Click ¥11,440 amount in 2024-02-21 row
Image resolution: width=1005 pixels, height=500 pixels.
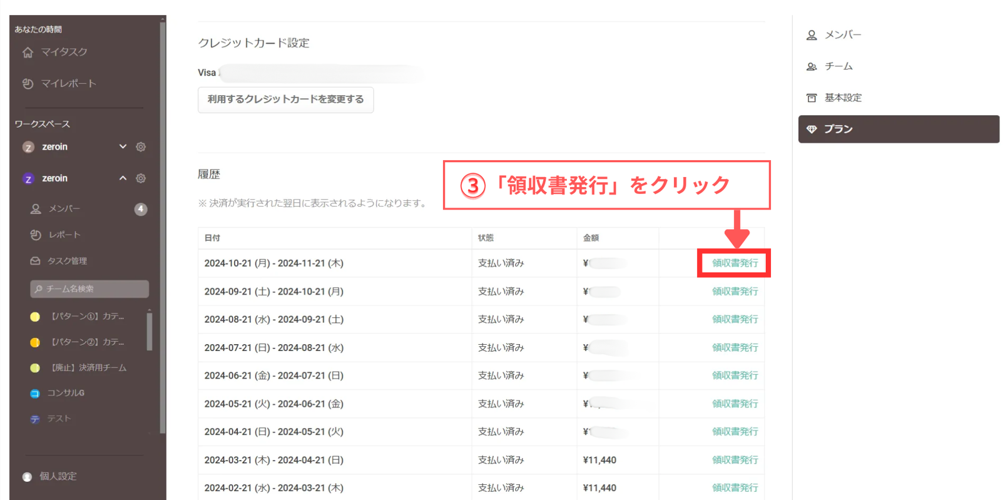click(x=599, y=487)
